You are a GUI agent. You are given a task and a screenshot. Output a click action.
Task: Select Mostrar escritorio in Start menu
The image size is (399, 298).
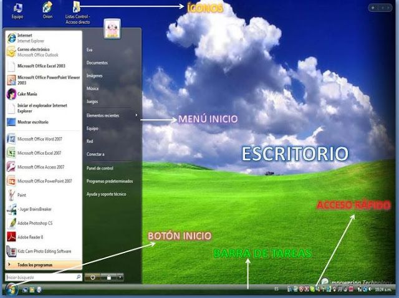(x=44, y=122)
